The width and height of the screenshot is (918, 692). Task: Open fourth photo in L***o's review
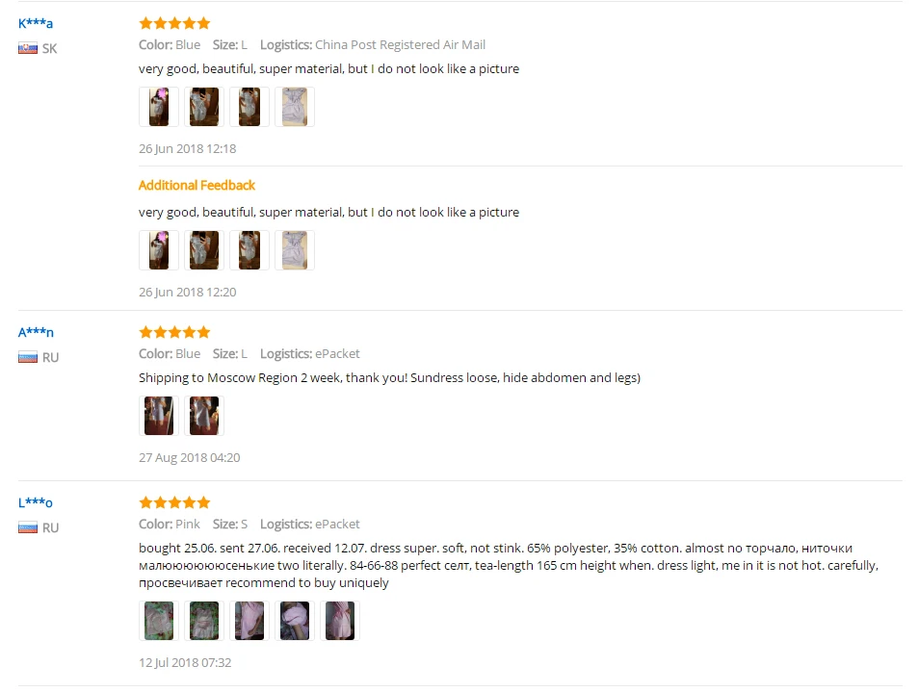pyautogui.click(x=295, y=621)
